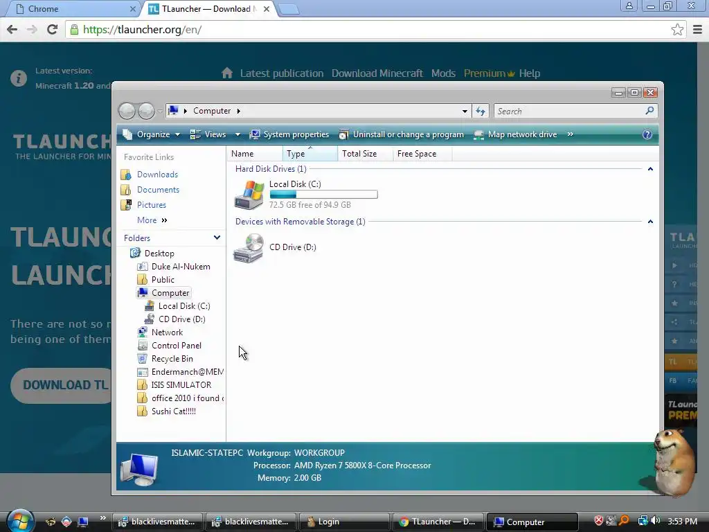Collapse Hard Disk Drives group
Image resolution: width=709 pixels, height=532 pixels.
(x=650, y=169)
